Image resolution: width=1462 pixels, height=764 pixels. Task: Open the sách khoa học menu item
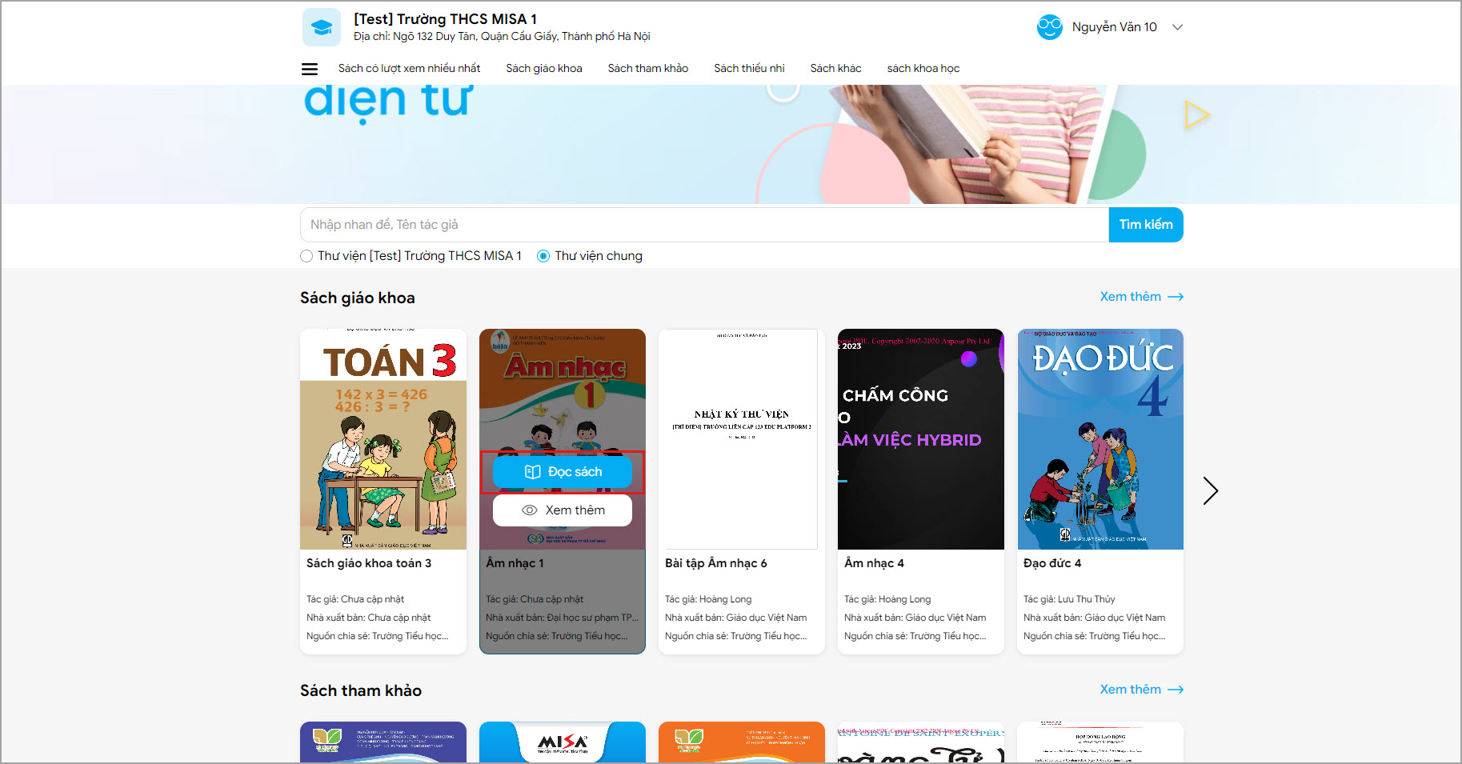[x=923, y=69]
